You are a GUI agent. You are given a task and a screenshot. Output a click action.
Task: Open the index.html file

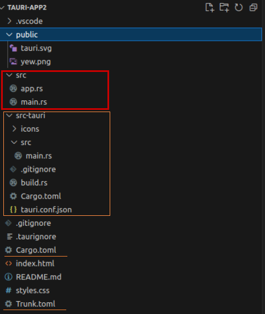click(35, 264)
